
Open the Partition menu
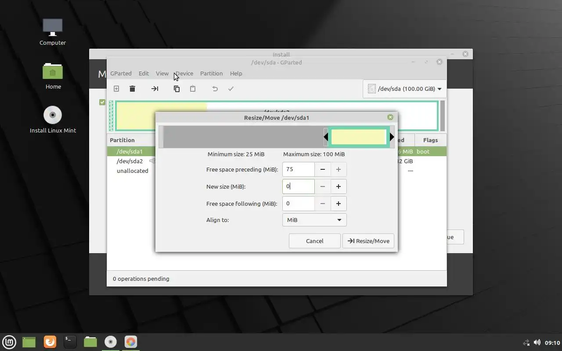coord(211,73)
